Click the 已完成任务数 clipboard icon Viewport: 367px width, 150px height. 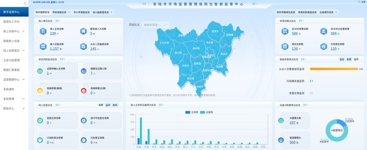point(324,46)
